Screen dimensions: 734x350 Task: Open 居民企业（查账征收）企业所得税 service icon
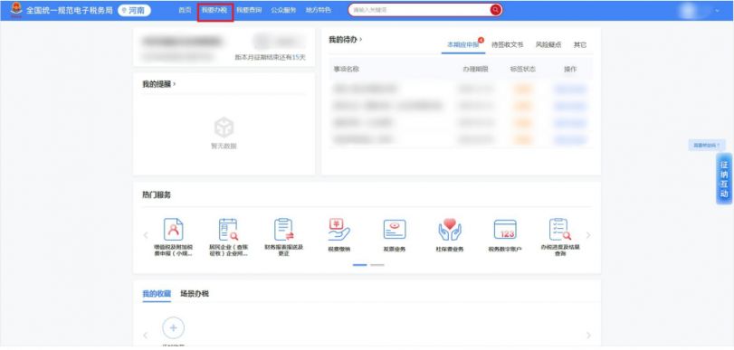coord(228,230)
